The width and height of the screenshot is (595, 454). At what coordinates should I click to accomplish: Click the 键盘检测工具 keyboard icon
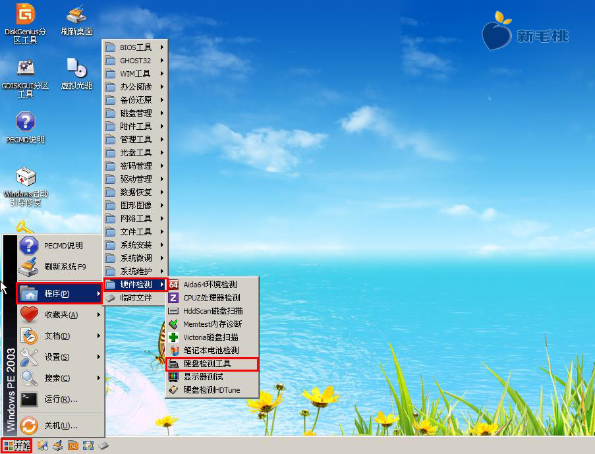tap(173, 364)
